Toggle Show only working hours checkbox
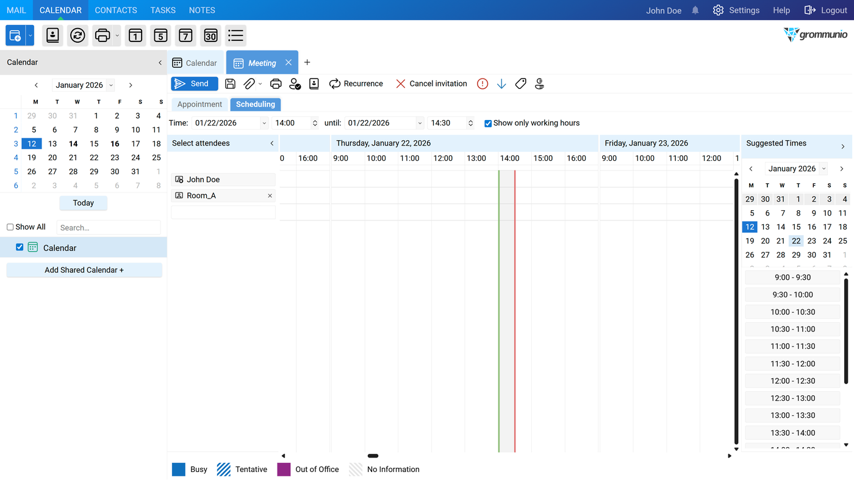Image resolution: width=854 pixels, height=480 pixels. (x=488, y=123)
